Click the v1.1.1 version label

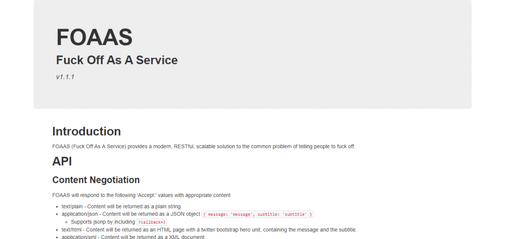[x=66, y=77]
